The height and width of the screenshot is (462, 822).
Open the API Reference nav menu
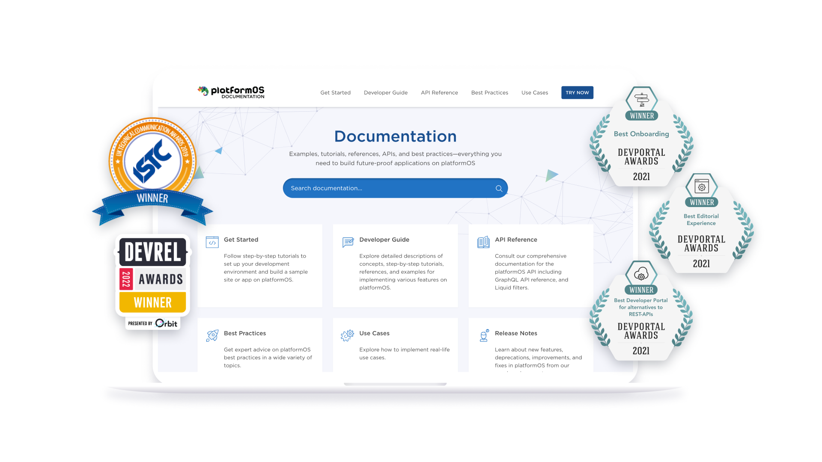tap(439, 92)
